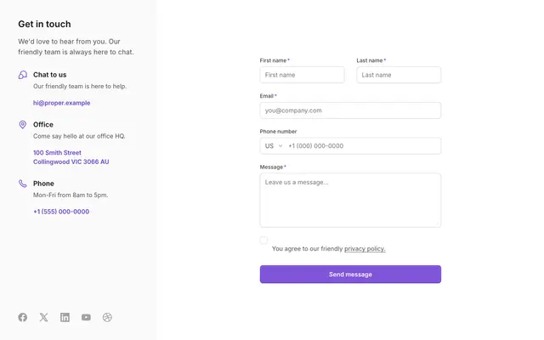Open the X (Twitter) social icon

point(43,317)
